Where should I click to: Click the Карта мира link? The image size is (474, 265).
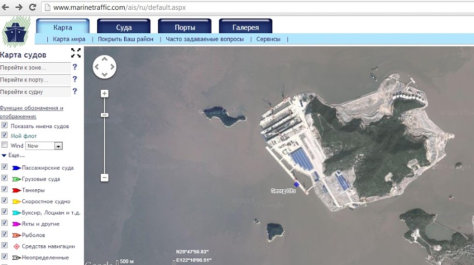click(69, 39)
